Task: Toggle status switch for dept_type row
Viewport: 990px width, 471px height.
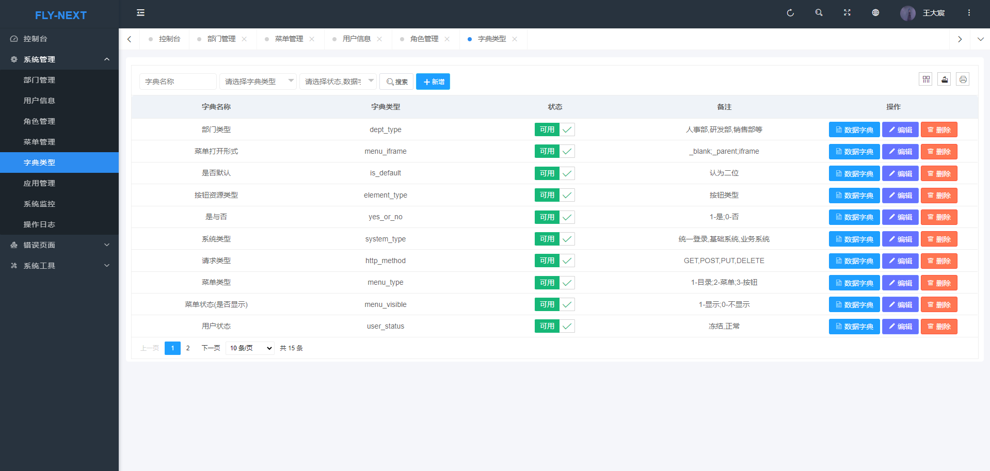Action: 554,129
